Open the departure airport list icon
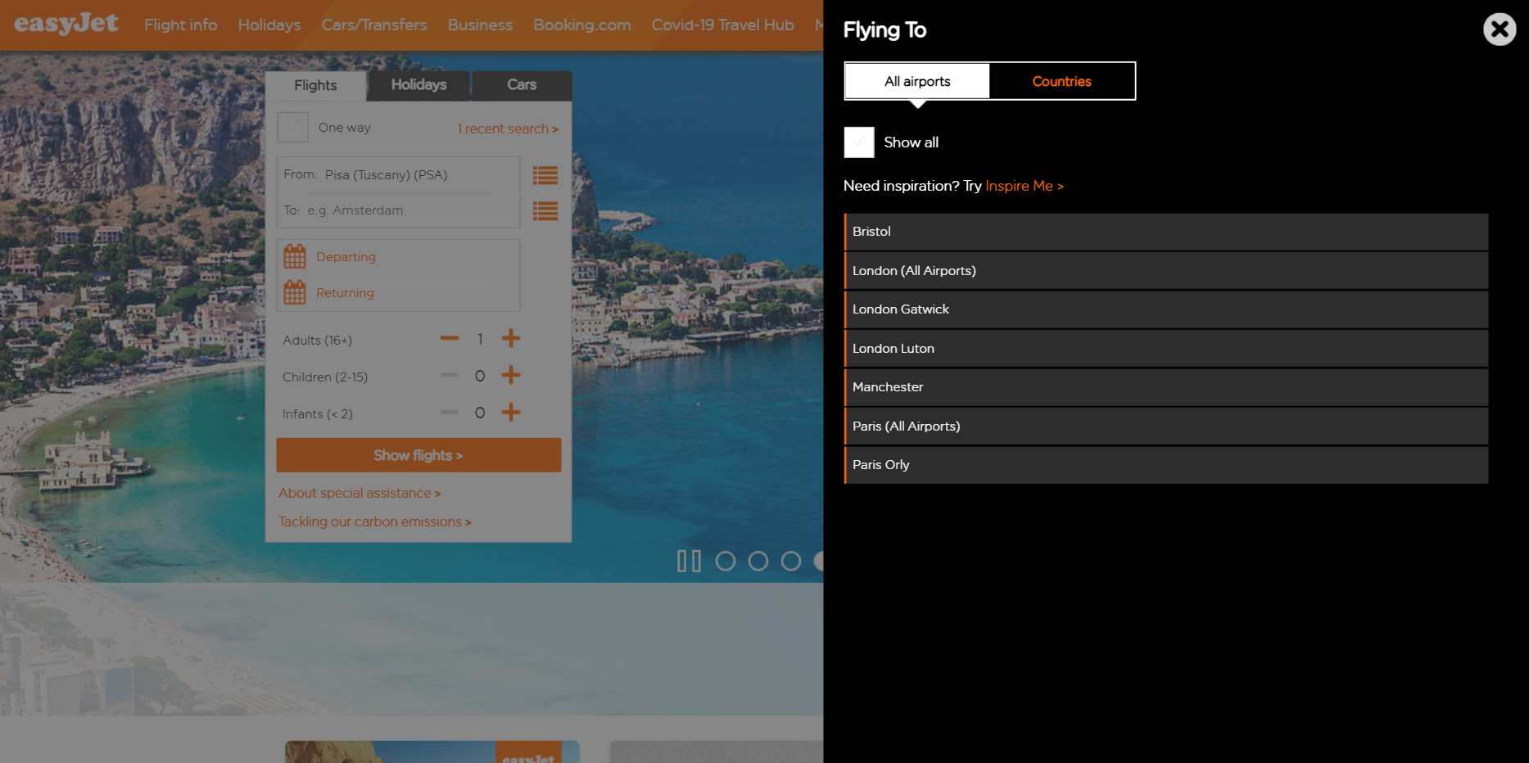1529x763 pixels. pyautogui.click(x=545, y=175)
